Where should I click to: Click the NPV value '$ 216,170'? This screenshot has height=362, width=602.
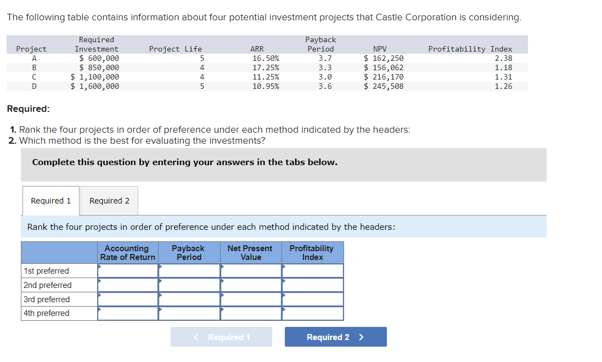(x=384, y=77)
